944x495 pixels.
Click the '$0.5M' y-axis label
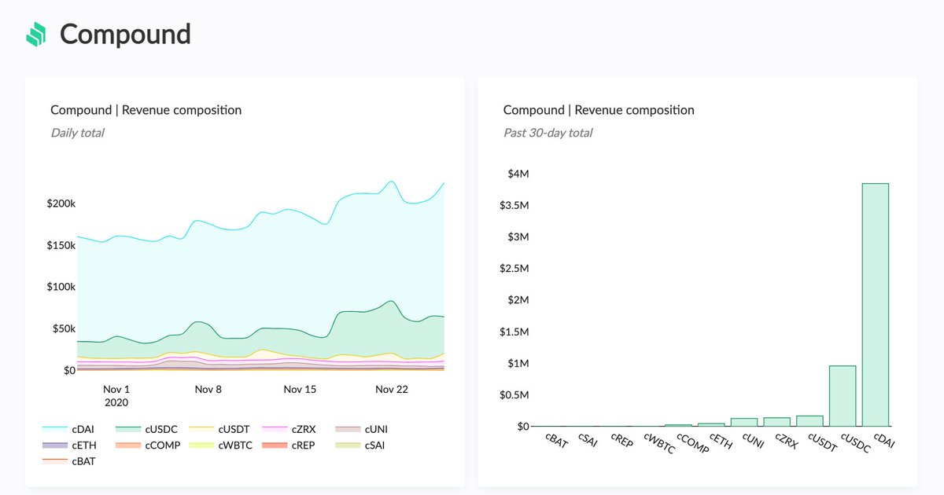[514, 395]
